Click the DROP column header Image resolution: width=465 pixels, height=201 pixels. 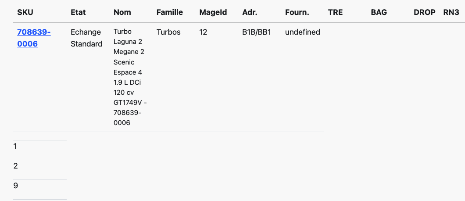425,12
